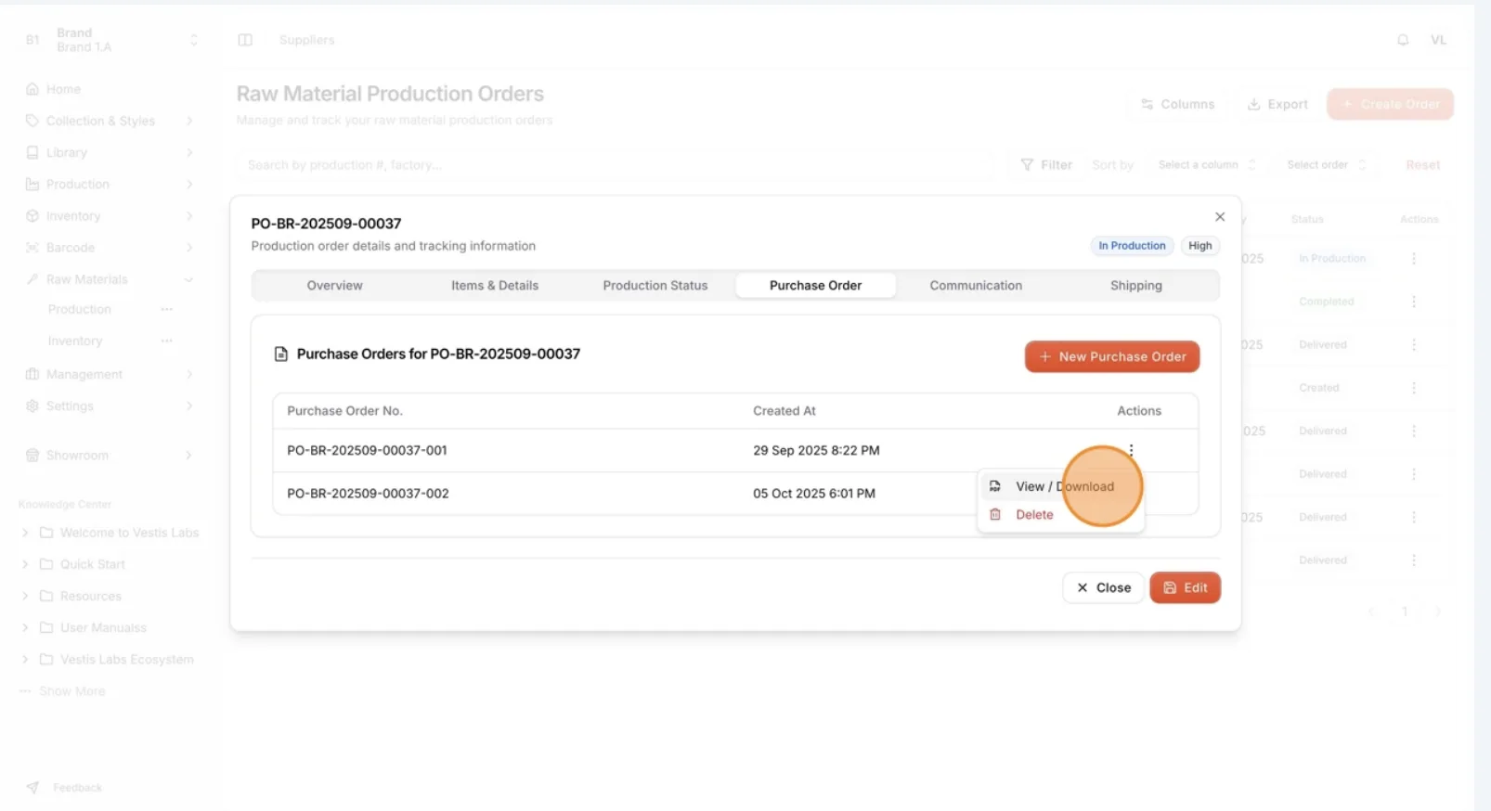1491x811 pixels.
Task: Click the New Purchase Order button
Action: click(x=1112, y=356)
